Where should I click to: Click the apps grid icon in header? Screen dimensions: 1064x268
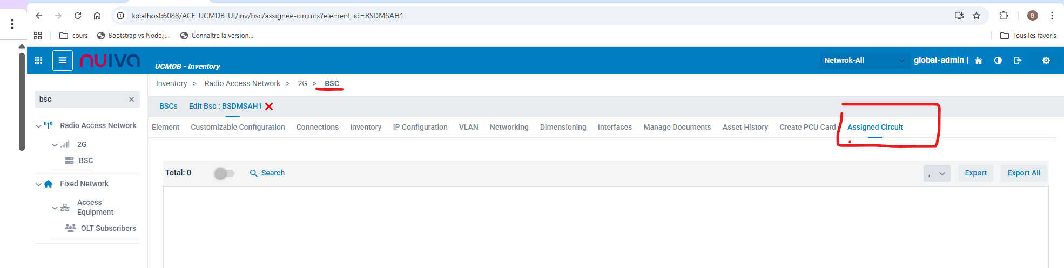pos(38,60)
